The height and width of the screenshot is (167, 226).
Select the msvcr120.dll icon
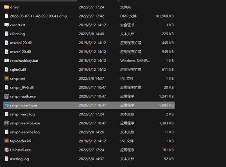coord(7,52)
